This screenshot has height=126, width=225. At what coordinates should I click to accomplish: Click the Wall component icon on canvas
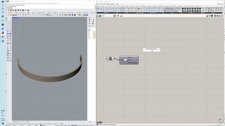[x=126, y=60]
